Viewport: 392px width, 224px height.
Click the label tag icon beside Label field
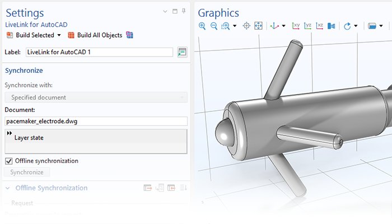coord(182,52)
